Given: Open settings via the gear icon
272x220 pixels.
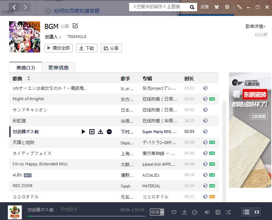Looking at the screenshot, I should click(227, 7).
